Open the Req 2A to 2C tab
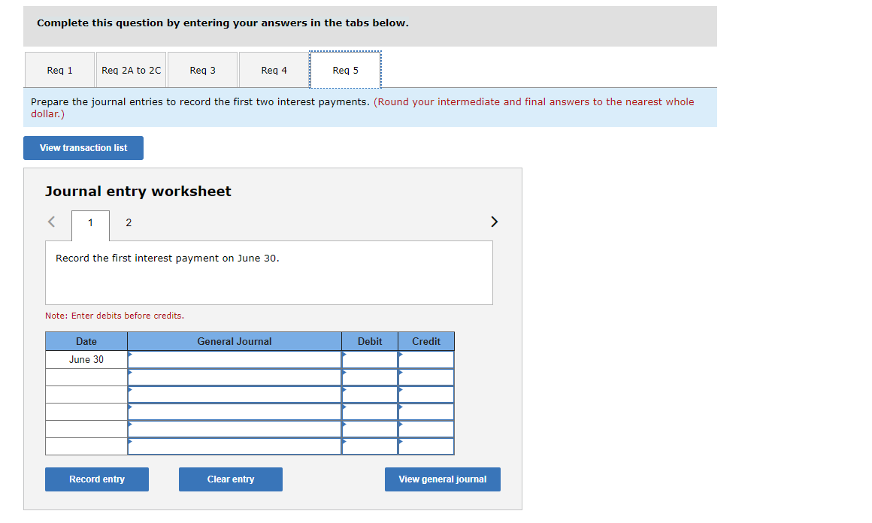The height and width of the screenshot is (523, 872). tap(131, 70)
